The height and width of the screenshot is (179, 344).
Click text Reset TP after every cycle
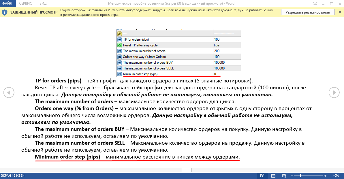coord(65,88)
